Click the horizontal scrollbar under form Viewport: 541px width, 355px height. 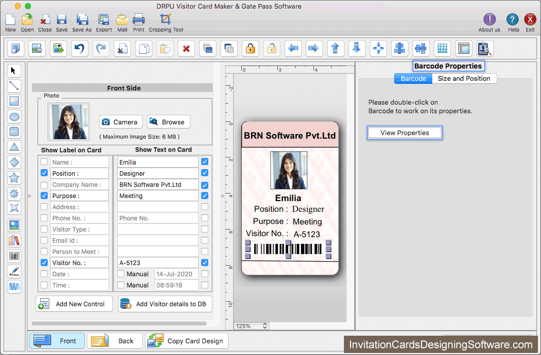tap(119, 324)
